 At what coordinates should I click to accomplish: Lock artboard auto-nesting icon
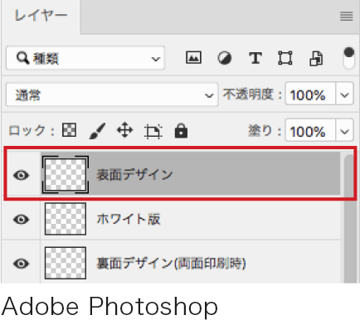(x=153, y=131)
